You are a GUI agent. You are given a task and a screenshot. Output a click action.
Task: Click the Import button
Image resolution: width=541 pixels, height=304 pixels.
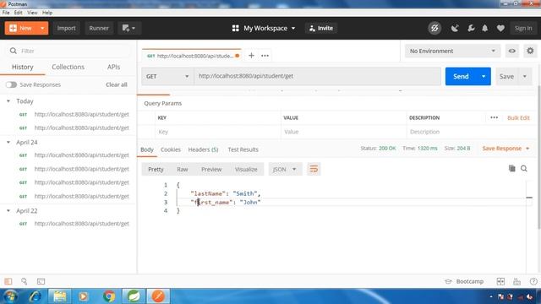(x=66, y=28)
